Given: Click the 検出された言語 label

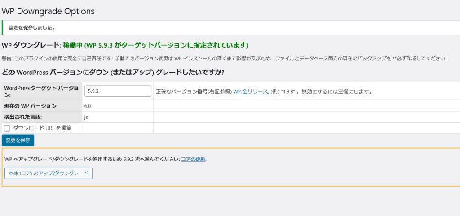Looking at the screenshot, I should pyautogui.click(x=23, y=117).
